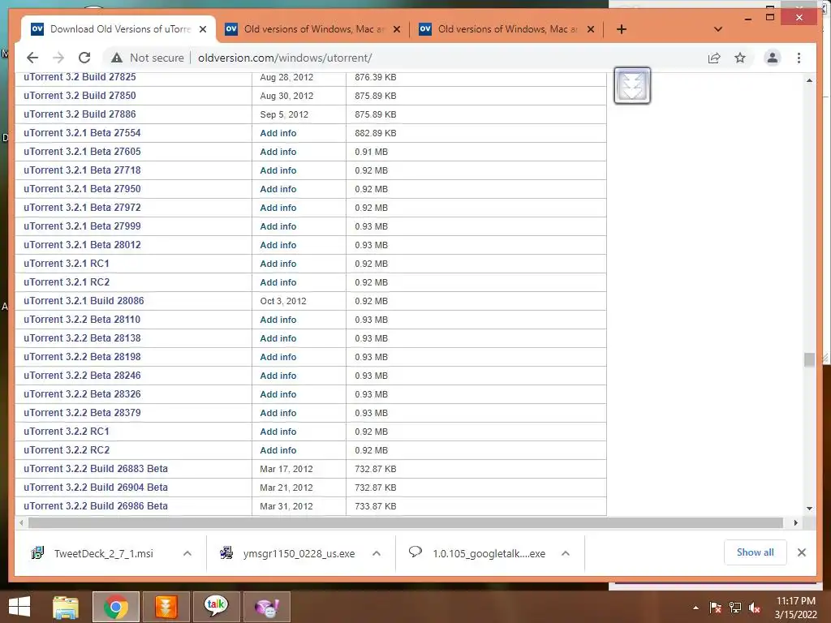
Task: Click the Chrome taskbar icon
Action: 115,607
